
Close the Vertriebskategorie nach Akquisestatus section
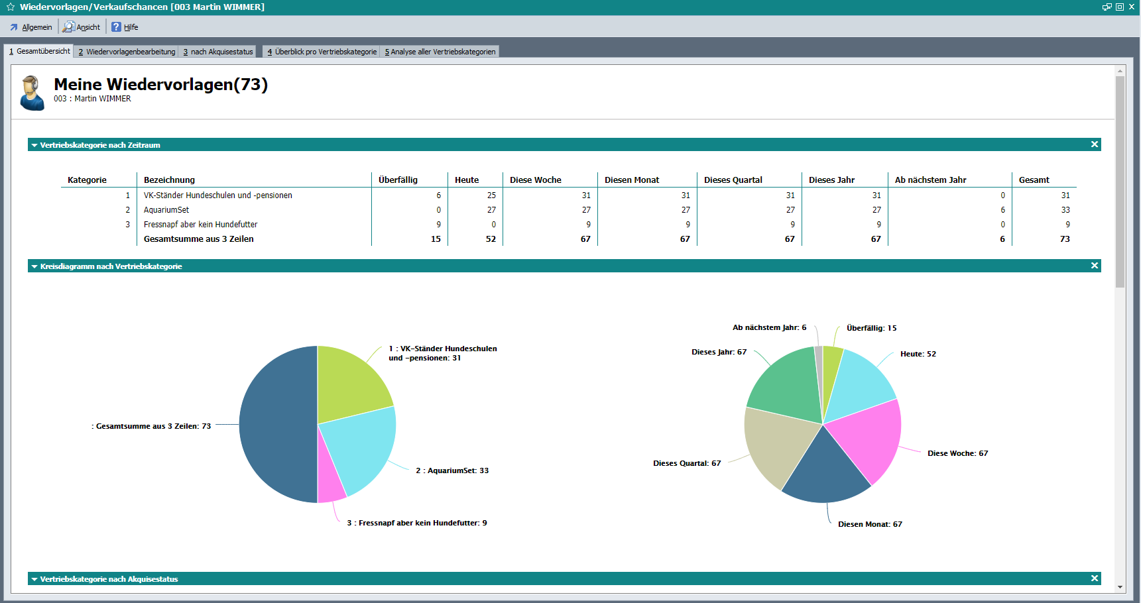point(1095,578)
